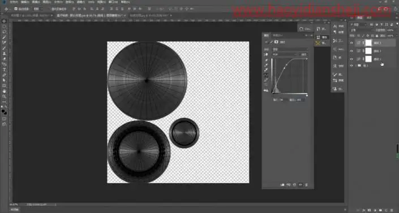Select the Brush tool in toolbar
Image resolution: width=399 pixels, height=213 pixels.
[4, 48]
